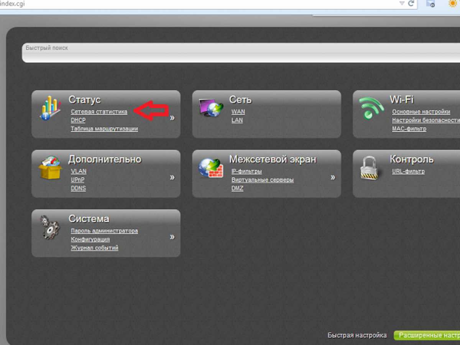
Task: Focus the Быстрый поиск search field
Action: tap(241, 53)
